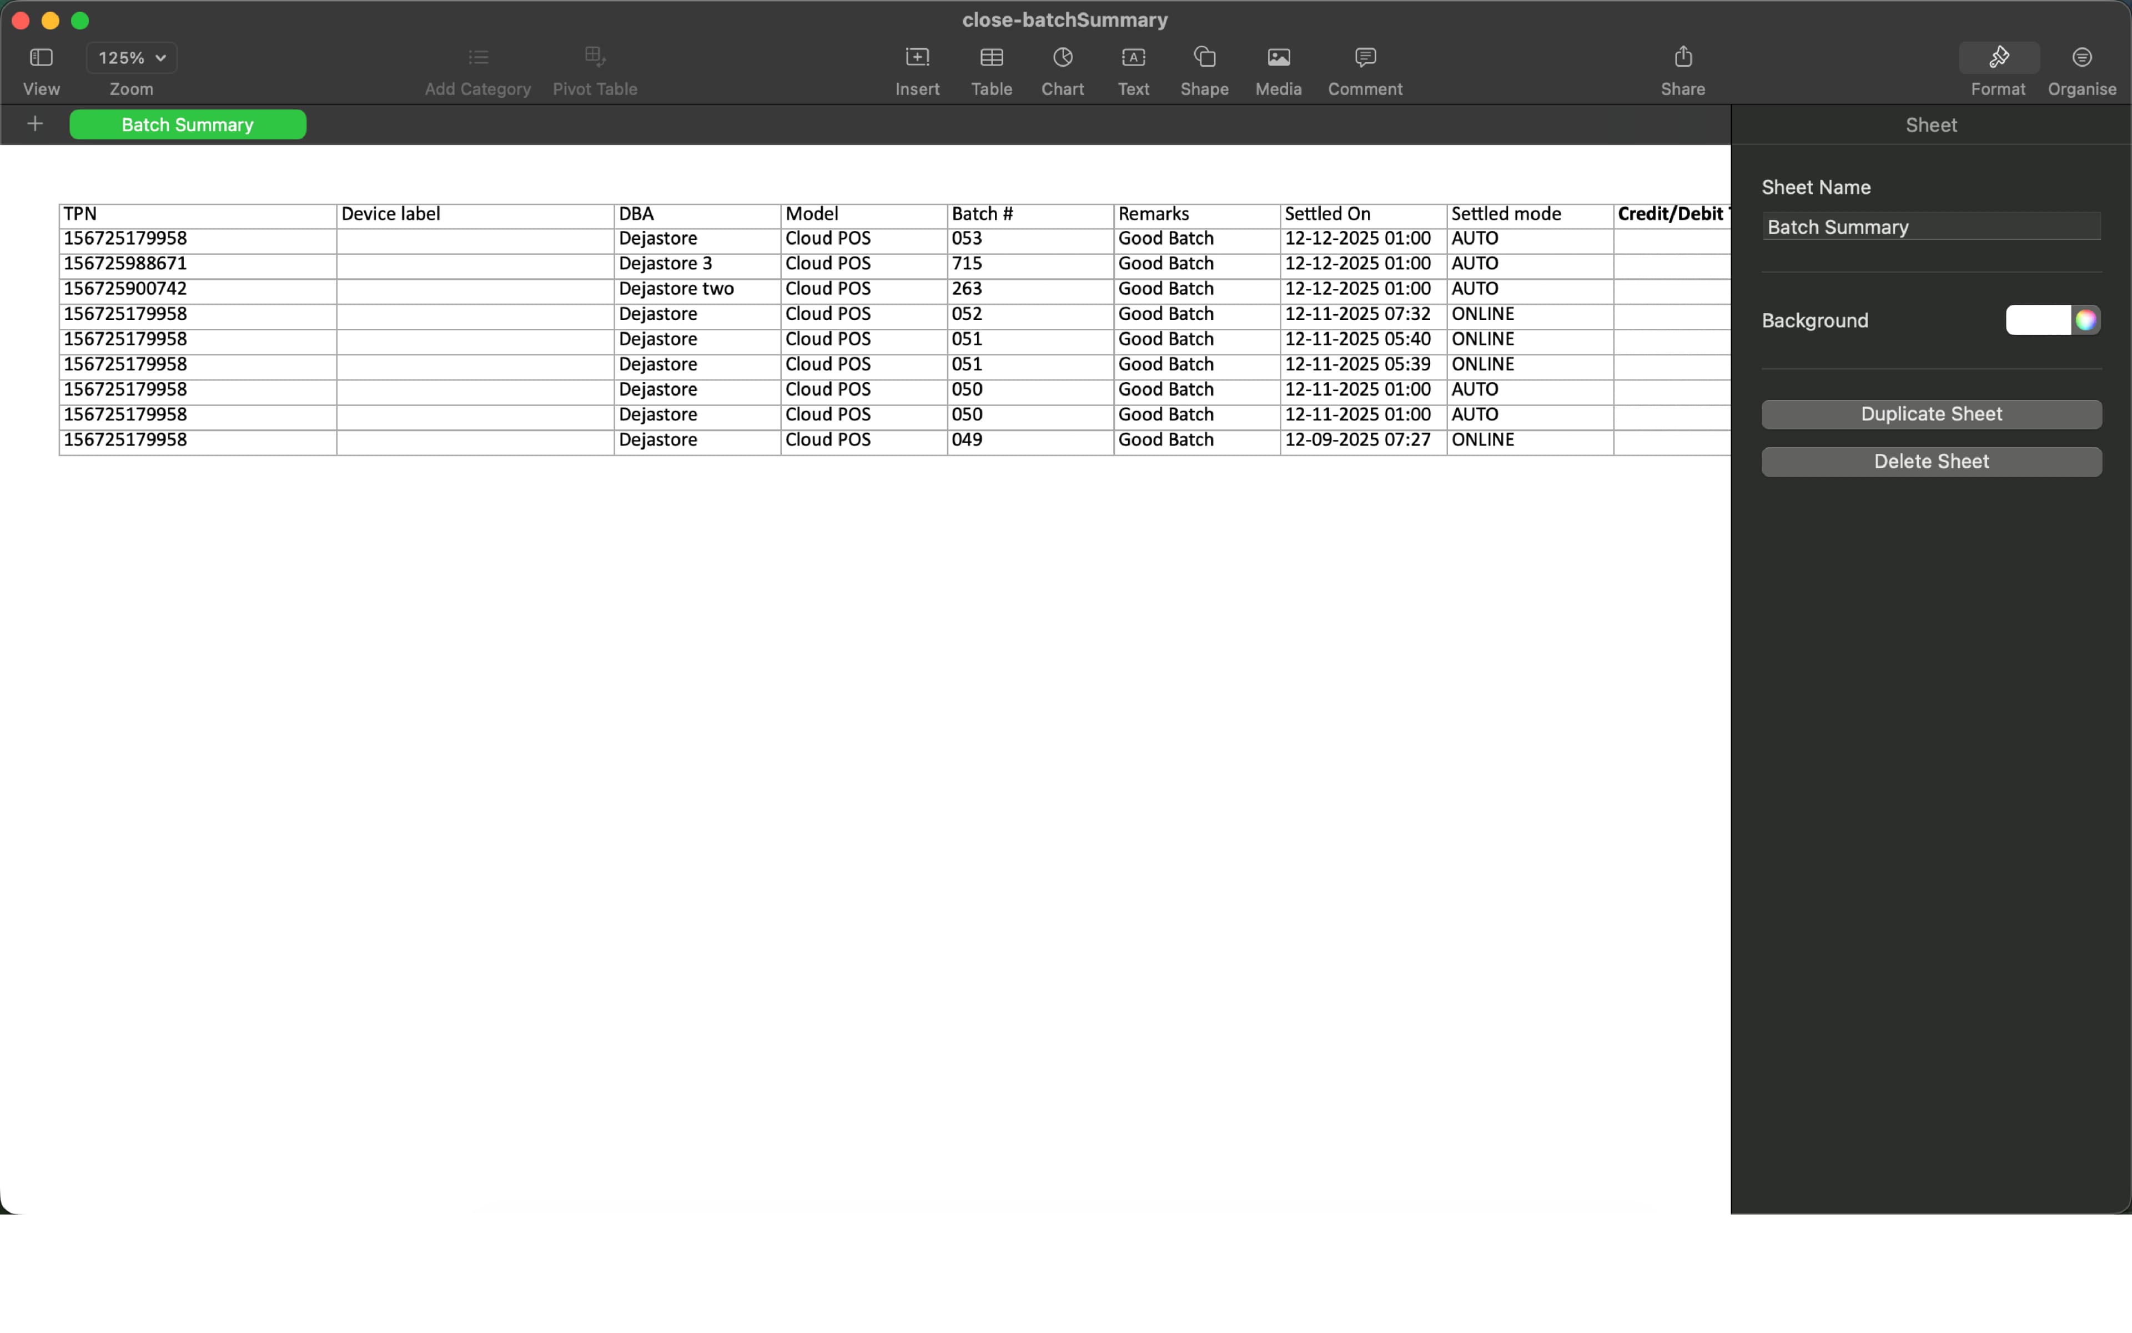Delete the current sheet
This screenshot has height=1333, width=2132.
1931,461
